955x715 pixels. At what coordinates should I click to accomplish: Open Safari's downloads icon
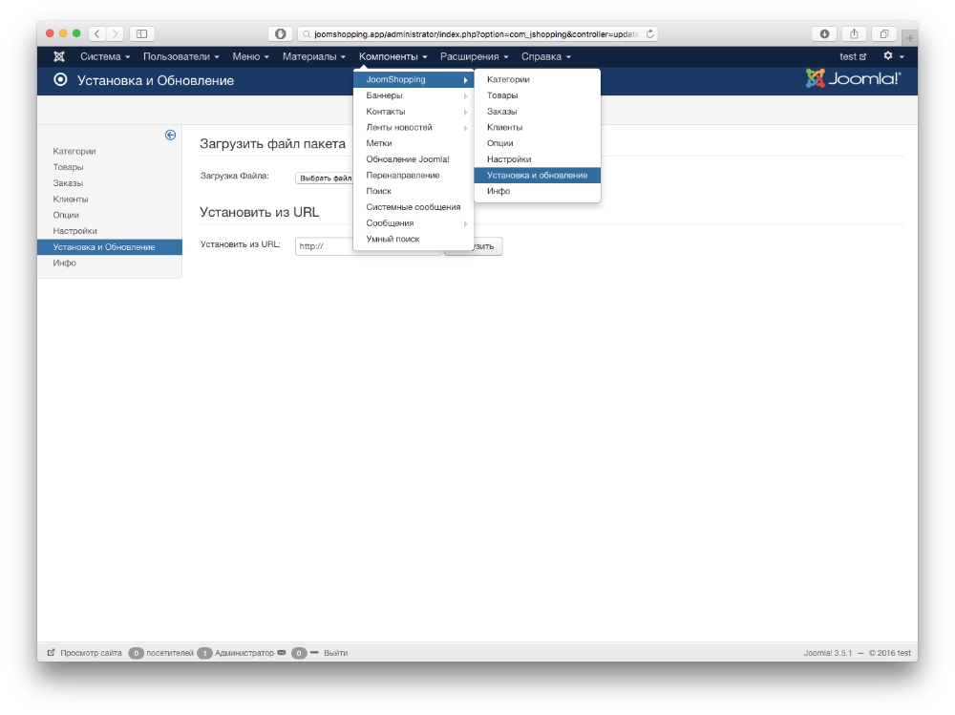point(824,33)
